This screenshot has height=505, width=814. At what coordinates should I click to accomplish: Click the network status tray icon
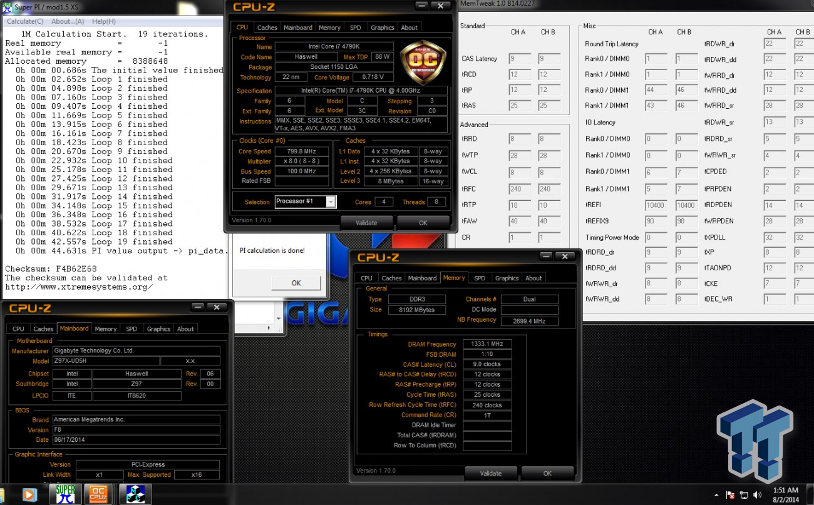click(744, 494)
